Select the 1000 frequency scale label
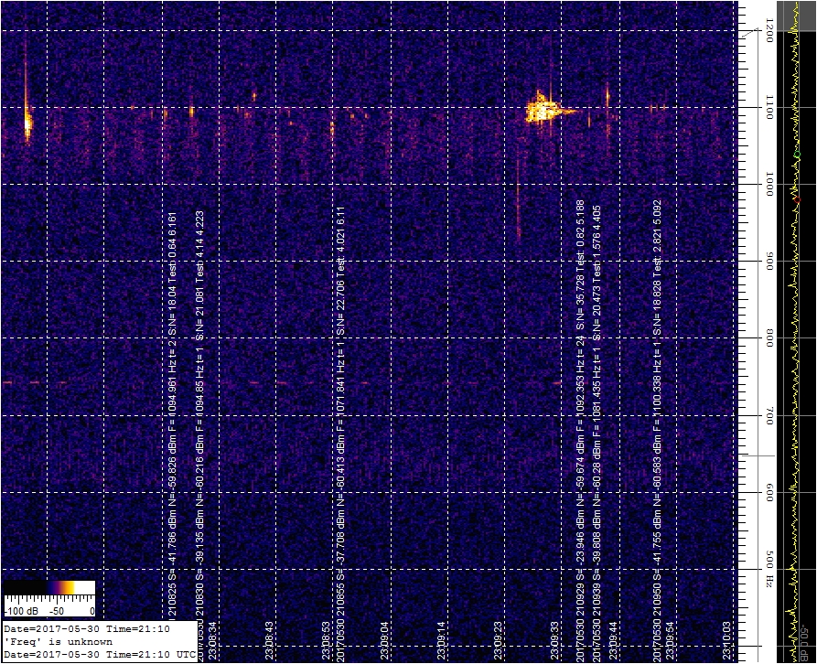Viewport: 817px width, 664px height. click(x=768, y=186)
